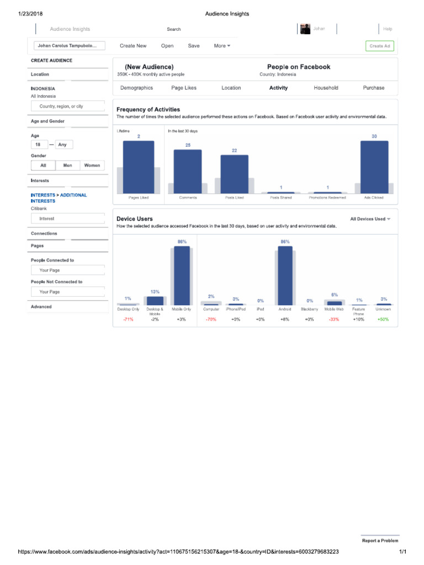Click the Feature Phone label

tap(358, 311)
